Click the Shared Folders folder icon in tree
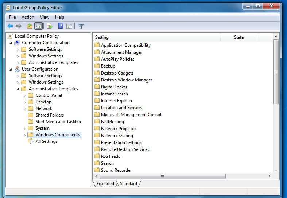 click(31, 115)
